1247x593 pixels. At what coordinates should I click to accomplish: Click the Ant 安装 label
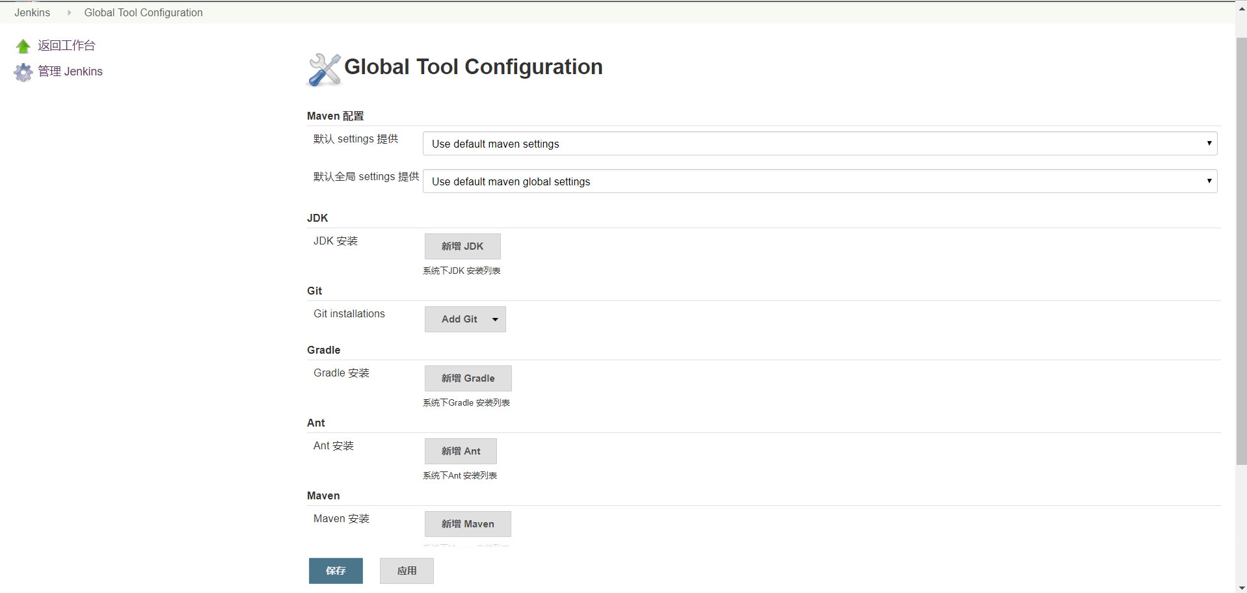pos(334,445)
